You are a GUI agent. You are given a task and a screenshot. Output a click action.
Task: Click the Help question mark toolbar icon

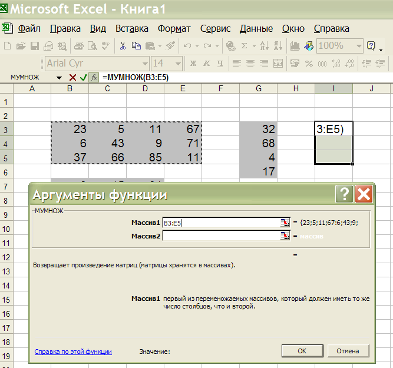tap(371, 46)
